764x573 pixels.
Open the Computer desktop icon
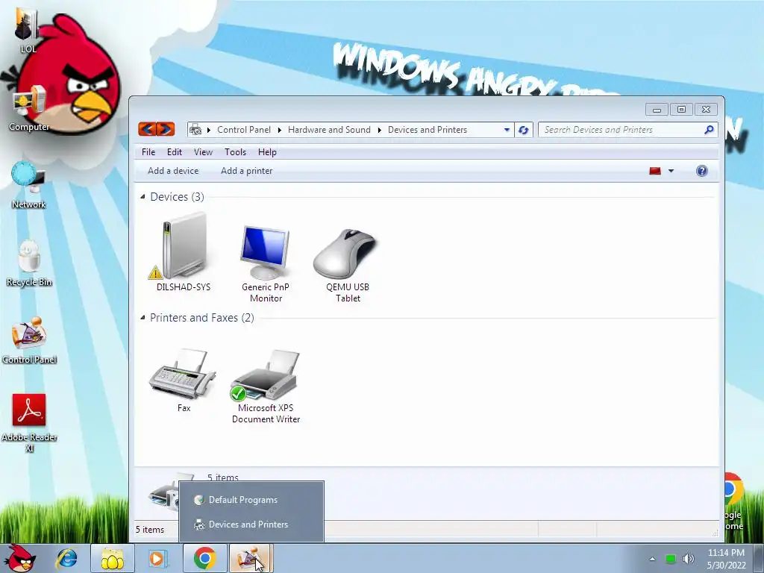point(29,108)
